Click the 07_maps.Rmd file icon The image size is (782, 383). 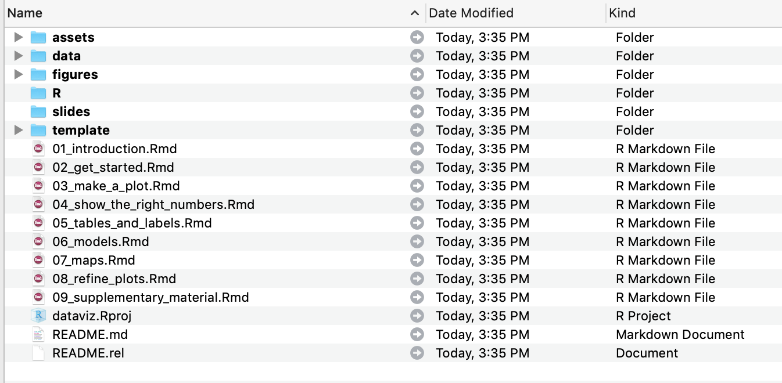[38, 261]
